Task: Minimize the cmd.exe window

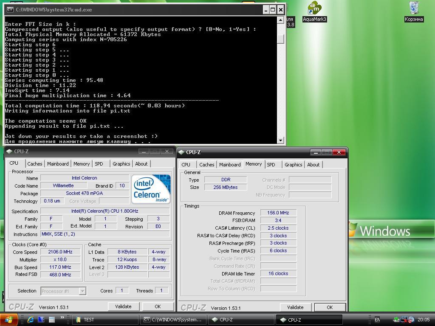Action: coord(266,10)
